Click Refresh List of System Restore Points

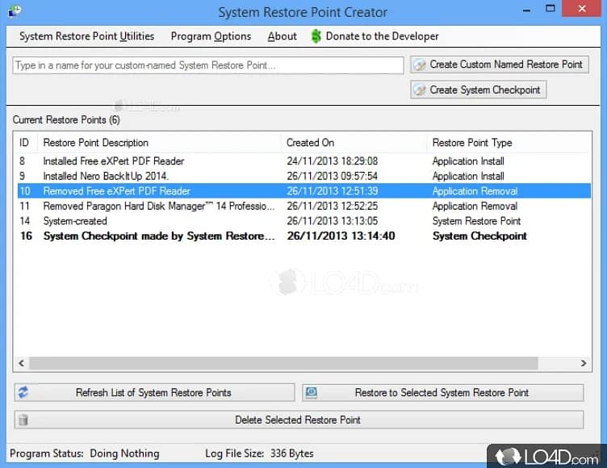tap(154, 392)
